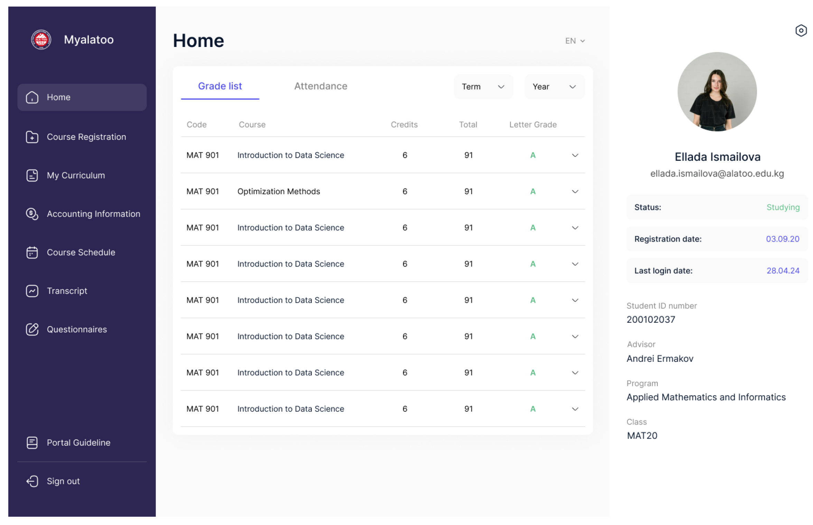Click the Sign out arrow icon
The height and width of the screenshot is (525, 813).
(x=32, y=481)
